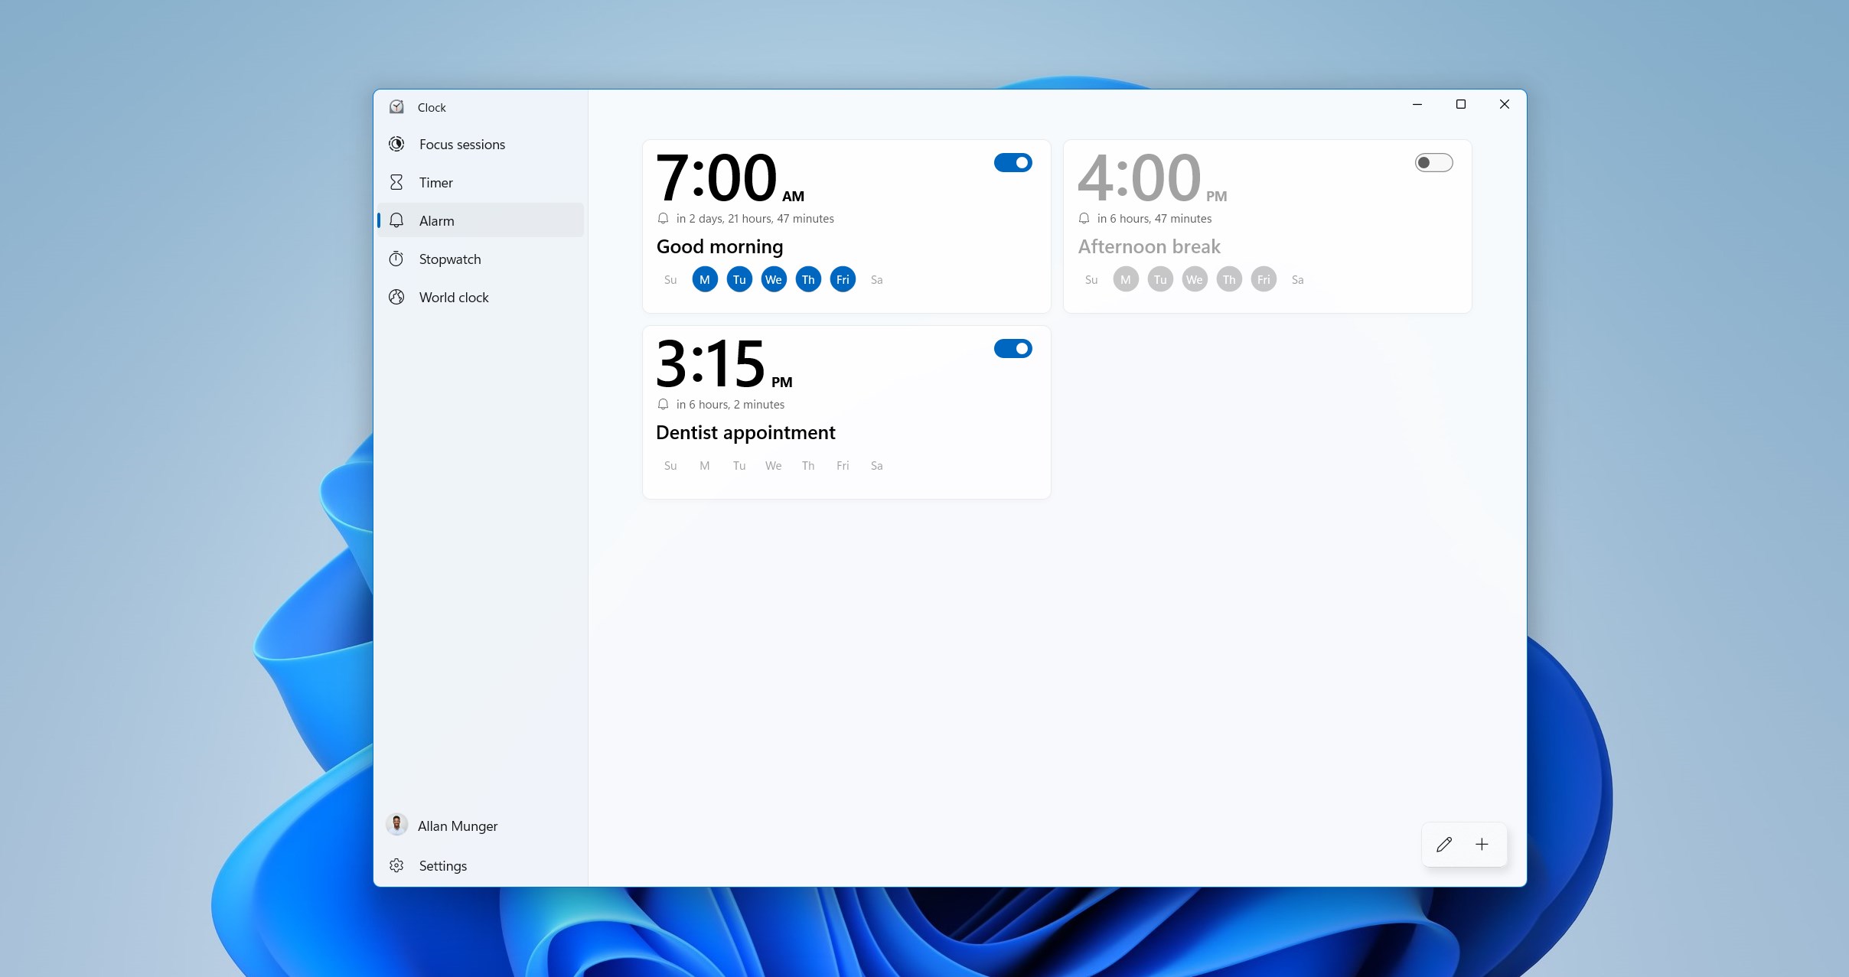This screenshot has height=977, width=1849.
Task: Open the Stopwatch section
Action: pos(451,259)
